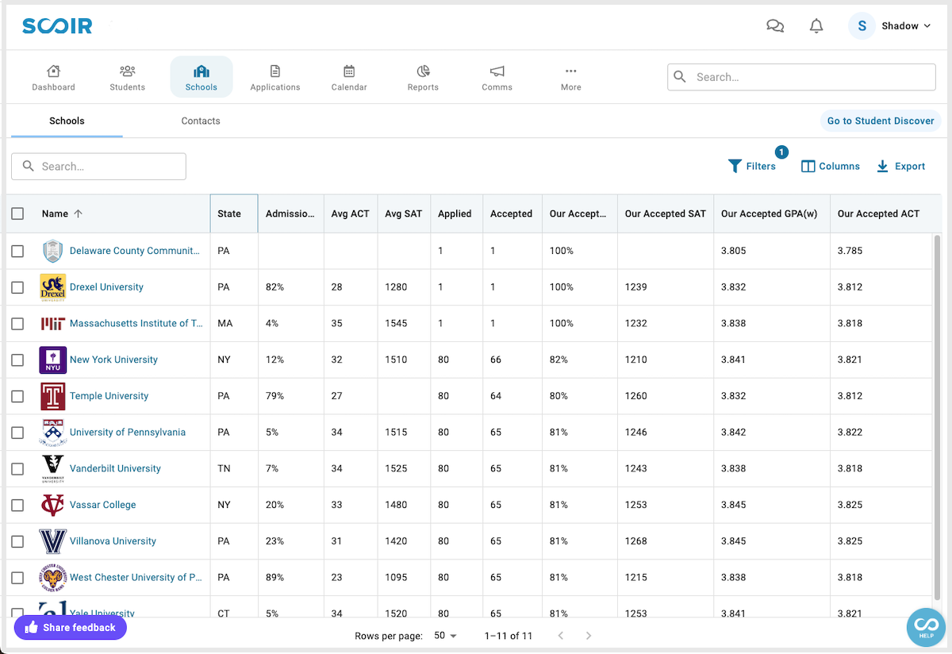Check the Vassar College row checkbox
The image size is (952, 654).
(17, 505)
